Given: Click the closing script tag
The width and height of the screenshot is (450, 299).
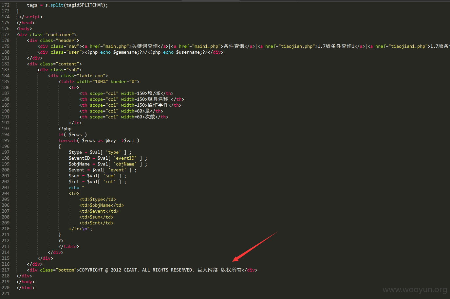Looking at the screenshot, I should point(31,17).
